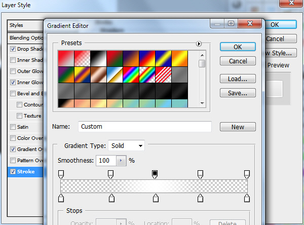Image resolution: width=304 pixels, height=225 pixels.
Task: Choose the chrome gradient preset
Action: (115, 74)
